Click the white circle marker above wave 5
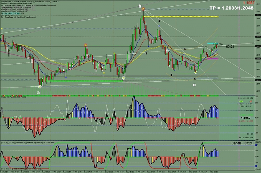The height and width of the screenshot is (173, 261). pyautogui.click(x=196, y=72)
